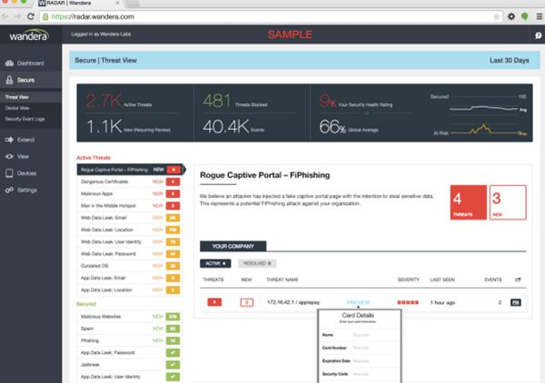
Task: Click the Devices tablet icon
Action: 9,173
